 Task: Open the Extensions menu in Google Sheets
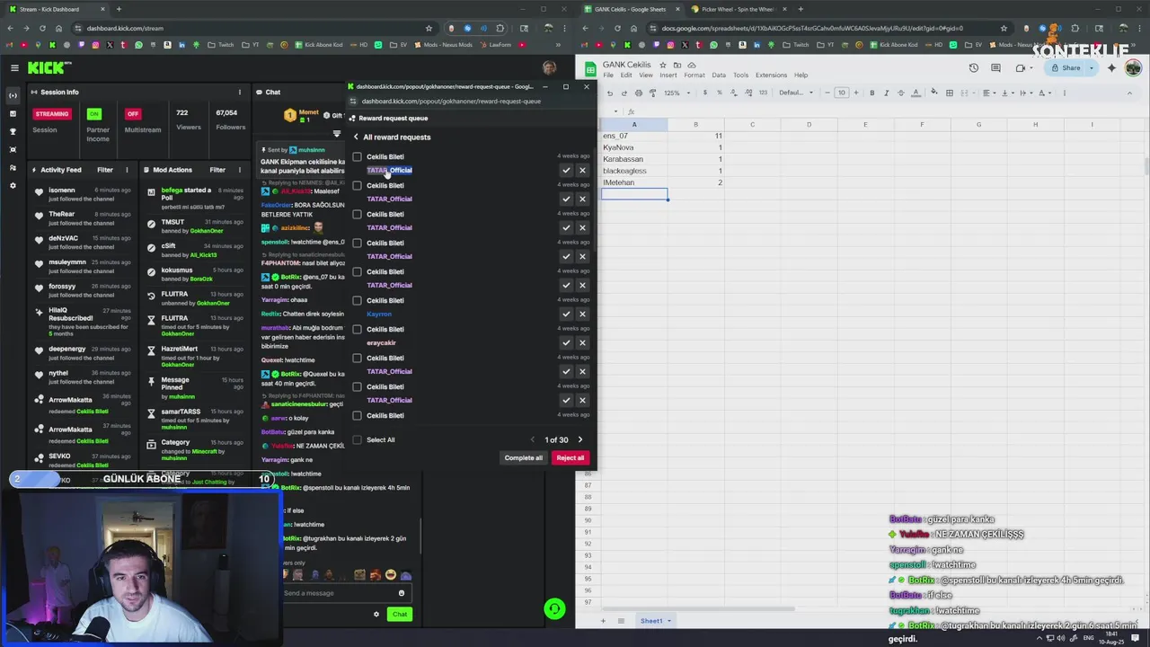pyautogui.click(x=771, y=75)
